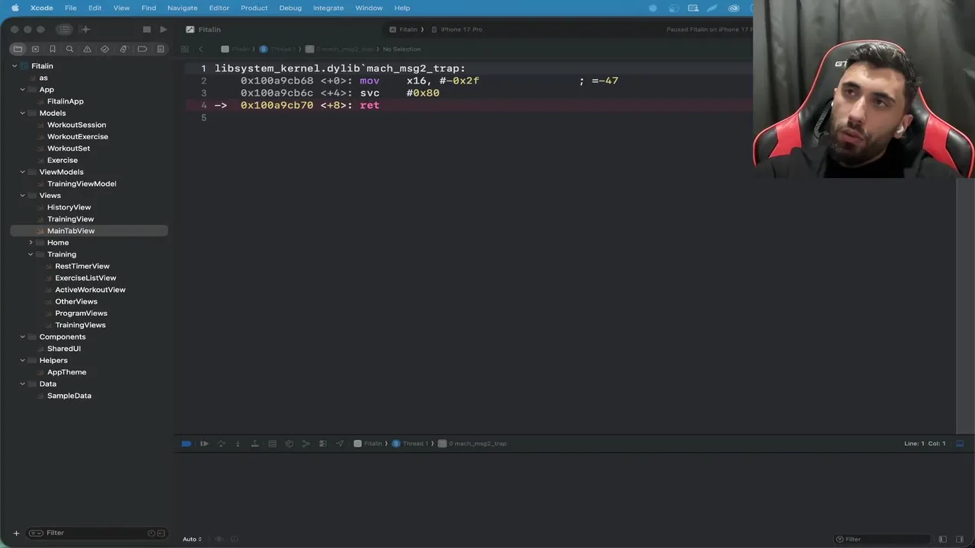975x548 pixels.
Task: Collapse the Components group
Action: click(22, 337)
